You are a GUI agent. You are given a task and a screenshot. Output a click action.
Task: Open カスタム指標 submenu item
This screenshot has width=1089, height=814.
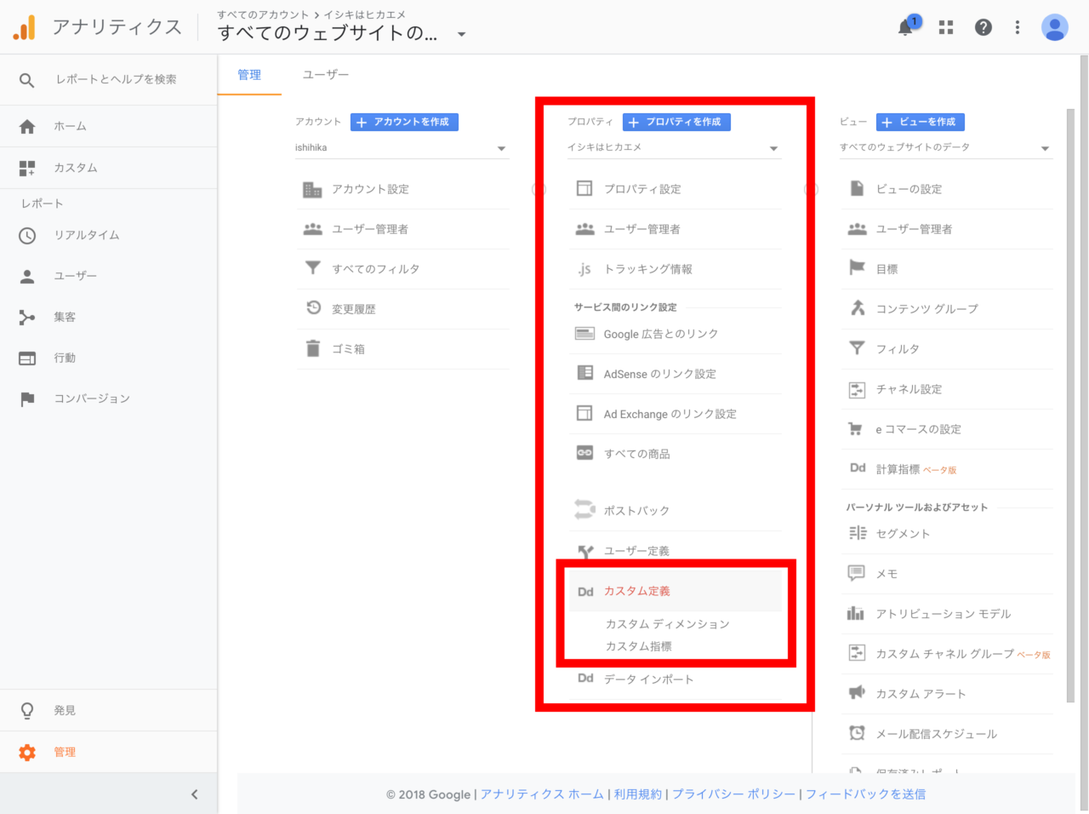click(639, 646)
